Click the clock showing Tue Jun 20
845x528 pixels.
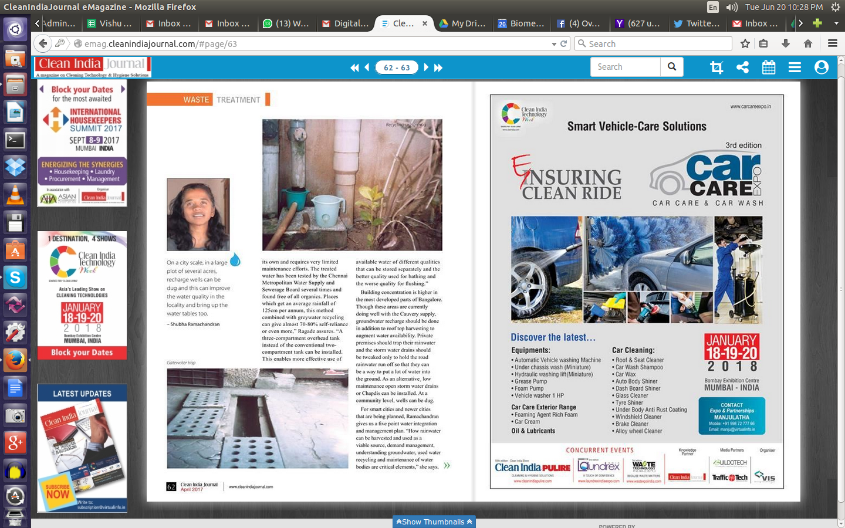point(784,7)
